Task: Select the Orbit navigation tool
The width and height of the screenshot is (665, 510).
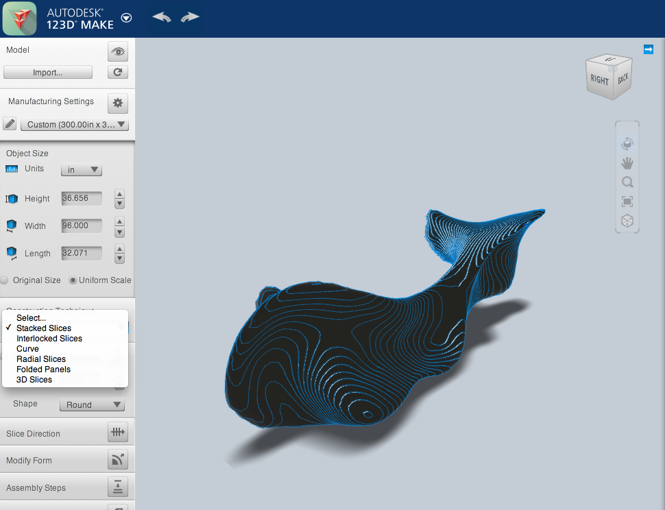Action: 627,144
